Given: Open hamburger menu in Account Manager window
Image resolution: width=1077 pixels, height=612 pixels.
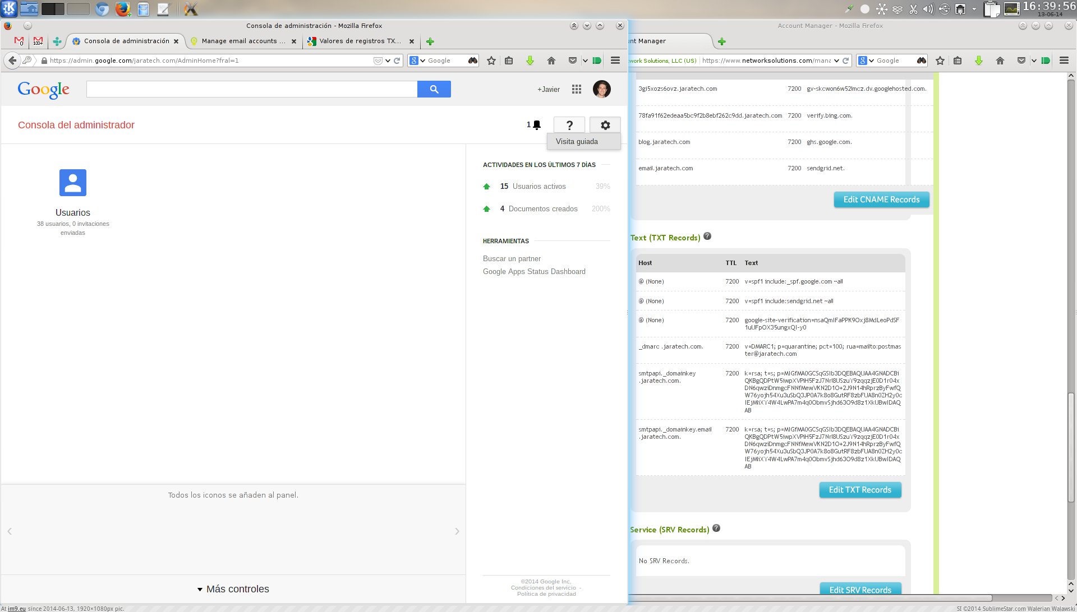Looking at the screenshot, I should pyautogui.click(x=1064, y=61).
